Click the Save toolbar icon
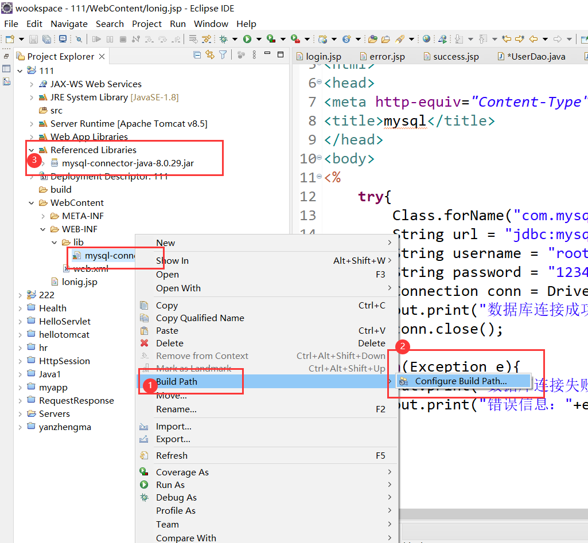Image resolution: width=588 pixels, height=543 pixels. point(34,39)
